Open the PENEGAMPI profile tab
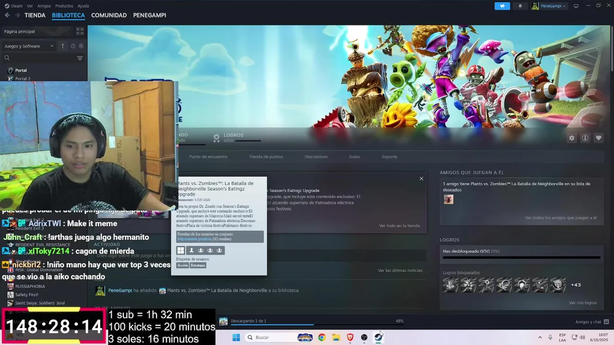Viewport: 614px width, 345px height. [x=150, y=15]
